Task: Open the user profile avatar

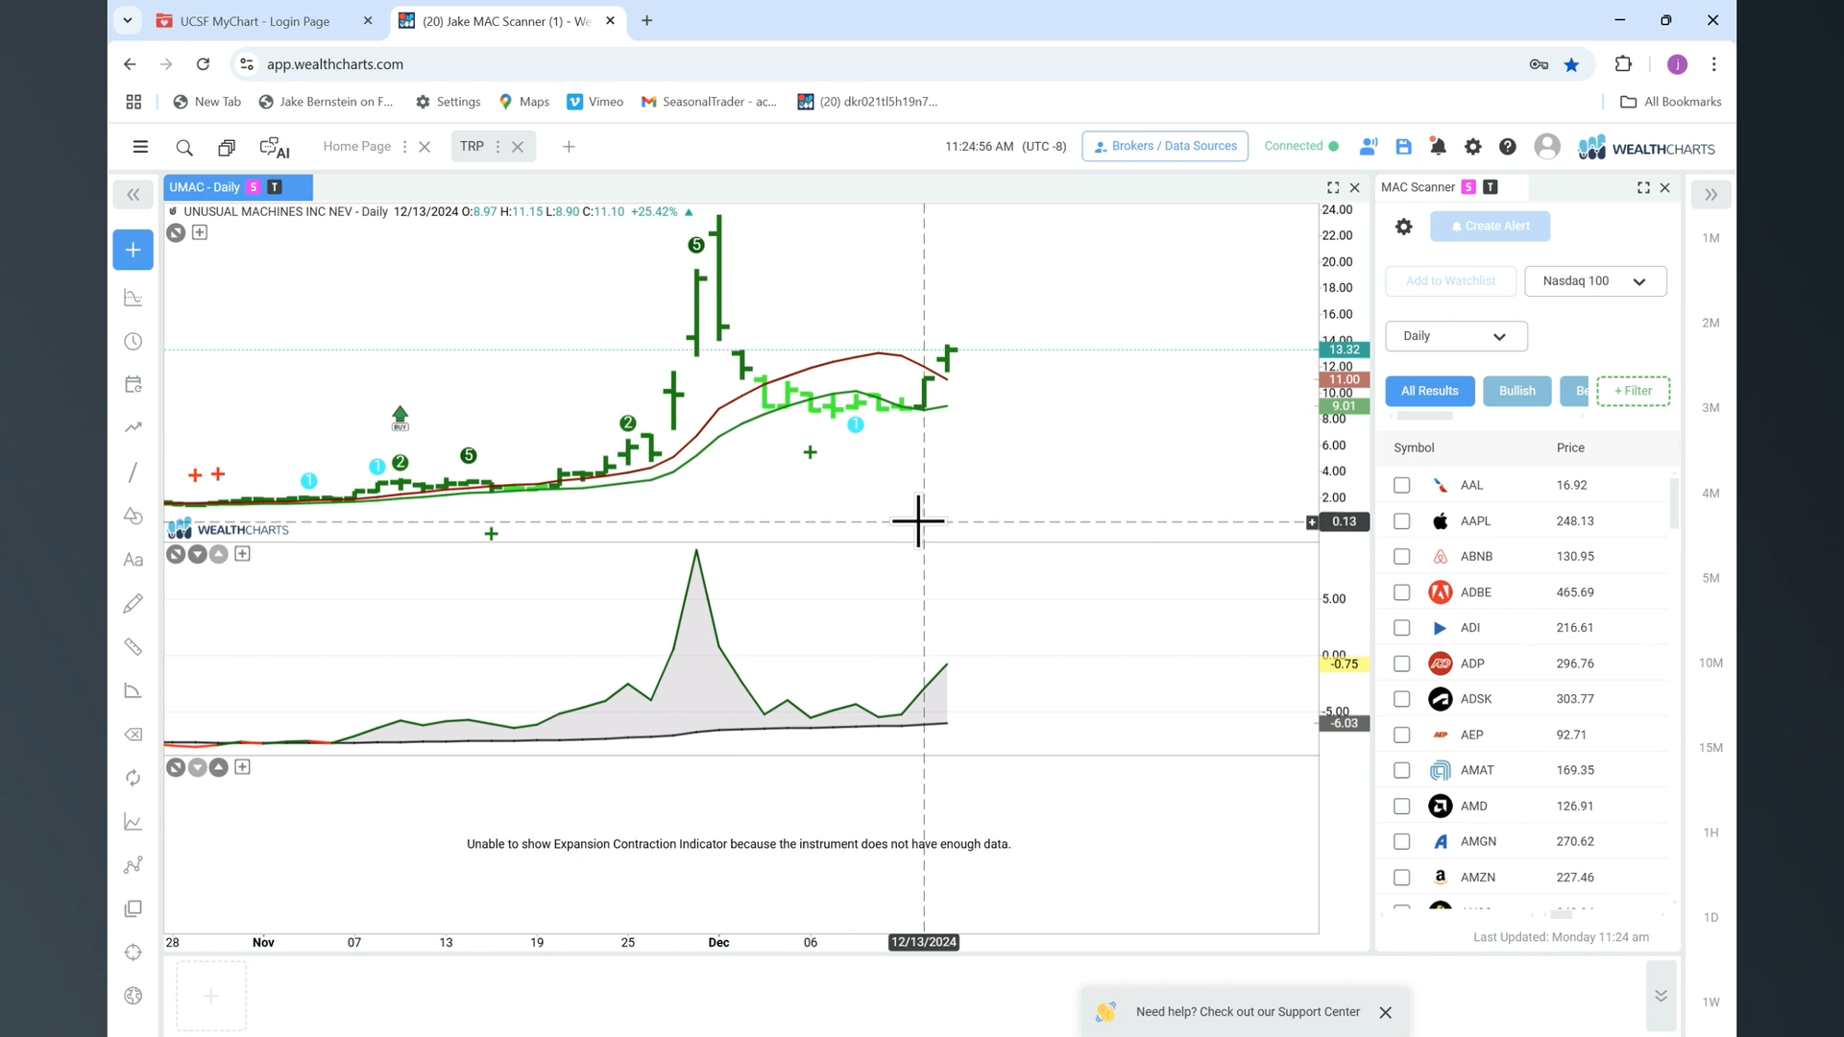Action: (1547, 146)
